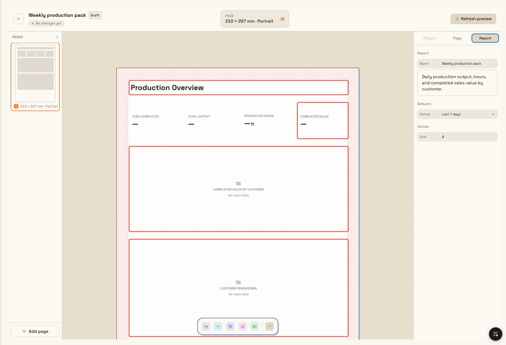The image size is (506, 345).
Task: Add a table widget from the toolbar
Action: coord(255,326)
